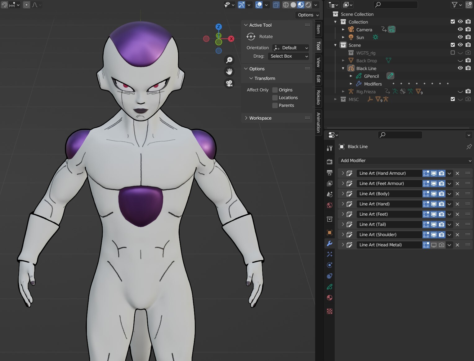Screen dimensions: 474x361
Task: Switch to the Item sidebar tab
Action: click(x=318, y=29)
